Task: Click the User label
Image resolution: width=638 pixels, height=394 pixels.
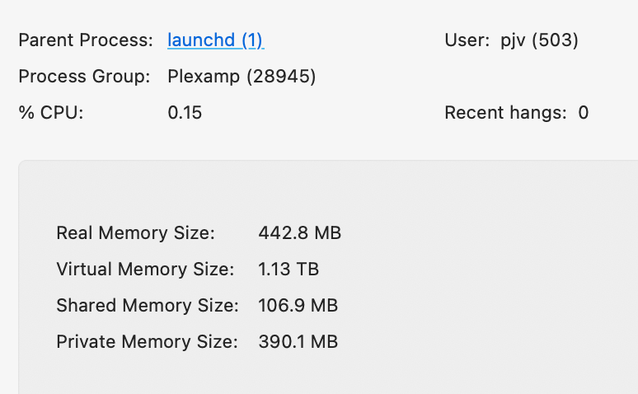Action: click(x=468, y=40)
